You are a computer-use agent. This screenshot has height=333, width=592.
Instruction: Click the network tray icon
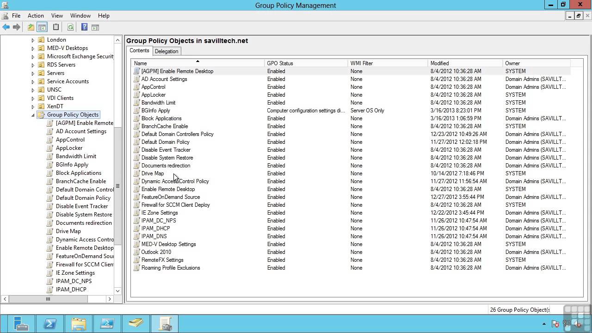pyautogui.click(x=566, y=324)
